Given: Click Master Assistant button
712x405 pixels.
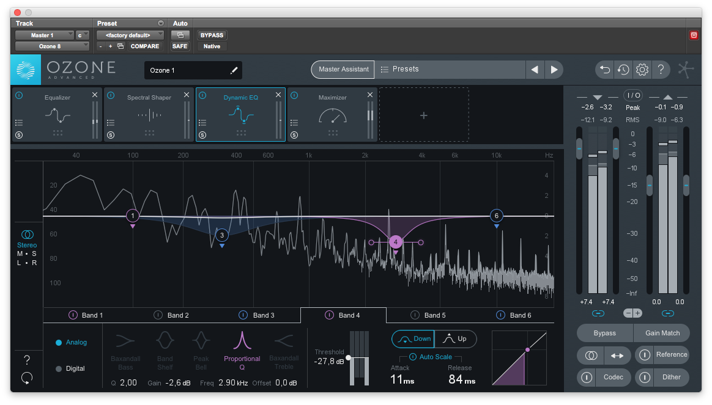Looking at the screenshot, I should pyautogui.click(x=343, y=70).
